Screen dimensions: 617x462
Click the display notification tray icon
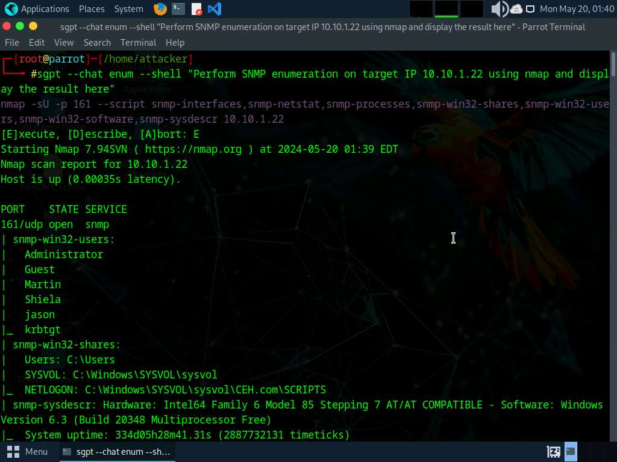coord(530,9)
